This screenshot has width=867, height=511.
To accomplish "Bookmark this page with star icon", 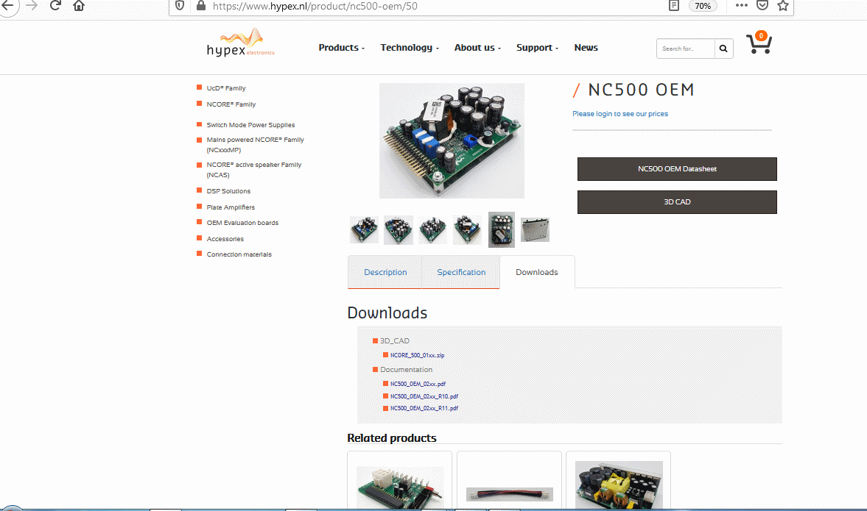I will pyautogui.click(x=783, y=6).
